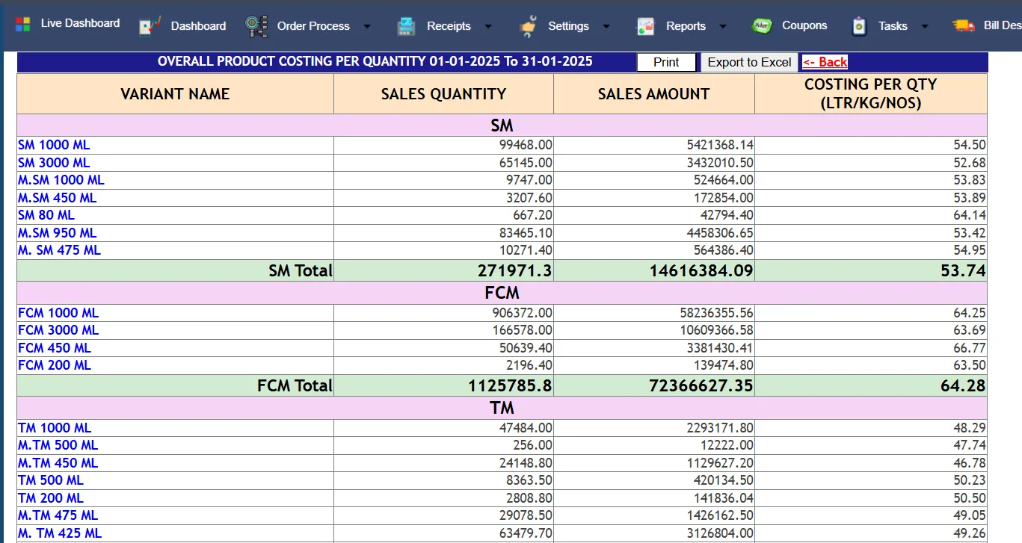Click the Order Process target icon
The width and height of the screenshot is (1022, 543).
[256, 26]
